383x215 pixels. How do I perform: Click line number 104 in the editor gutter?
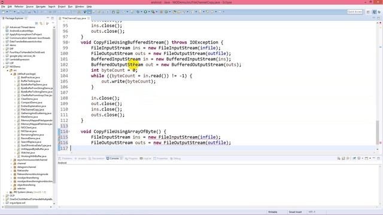tap(64, 76)
